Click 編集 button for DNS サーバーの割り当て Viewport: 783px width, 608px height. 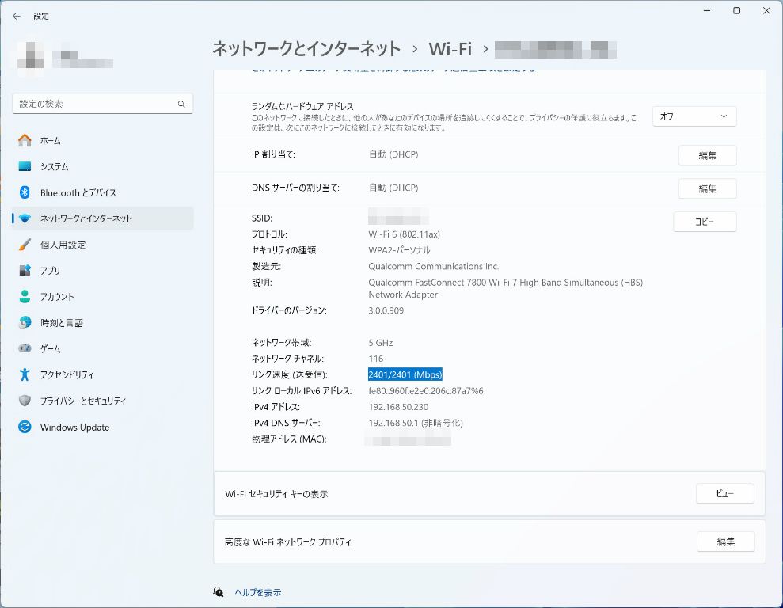[707, 188]
